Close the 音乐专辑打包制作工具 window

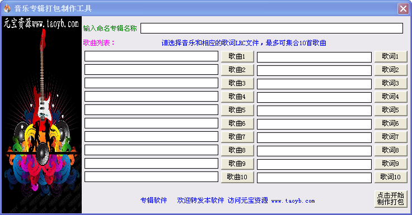point(403,8)
